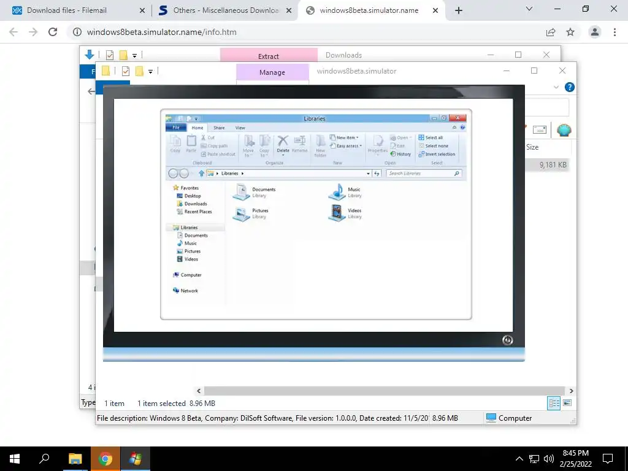Open the Videos library icon
The image size is (628, 471).
click(x=337, y=213)
